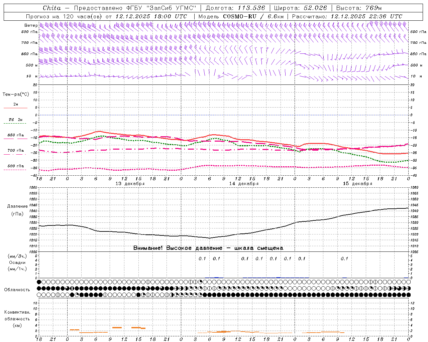
Task: Click the "(км)" unit under convective cloud label
Action: (x=17, y=325)
